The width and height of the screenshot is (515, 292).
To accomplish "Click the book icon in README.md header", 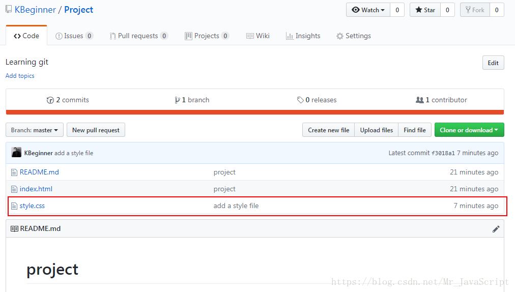I will pos(14,228).
